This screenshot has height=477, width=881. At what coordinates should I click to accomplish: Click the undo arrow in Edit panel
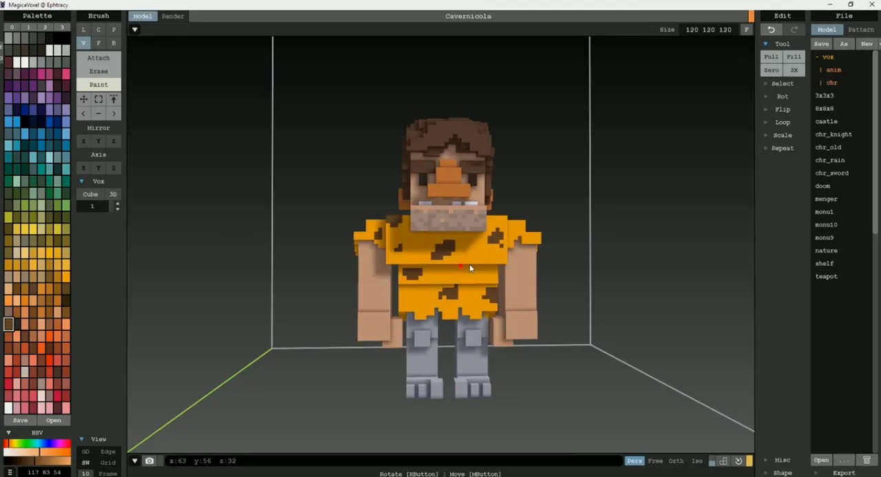tap(772, 30)
